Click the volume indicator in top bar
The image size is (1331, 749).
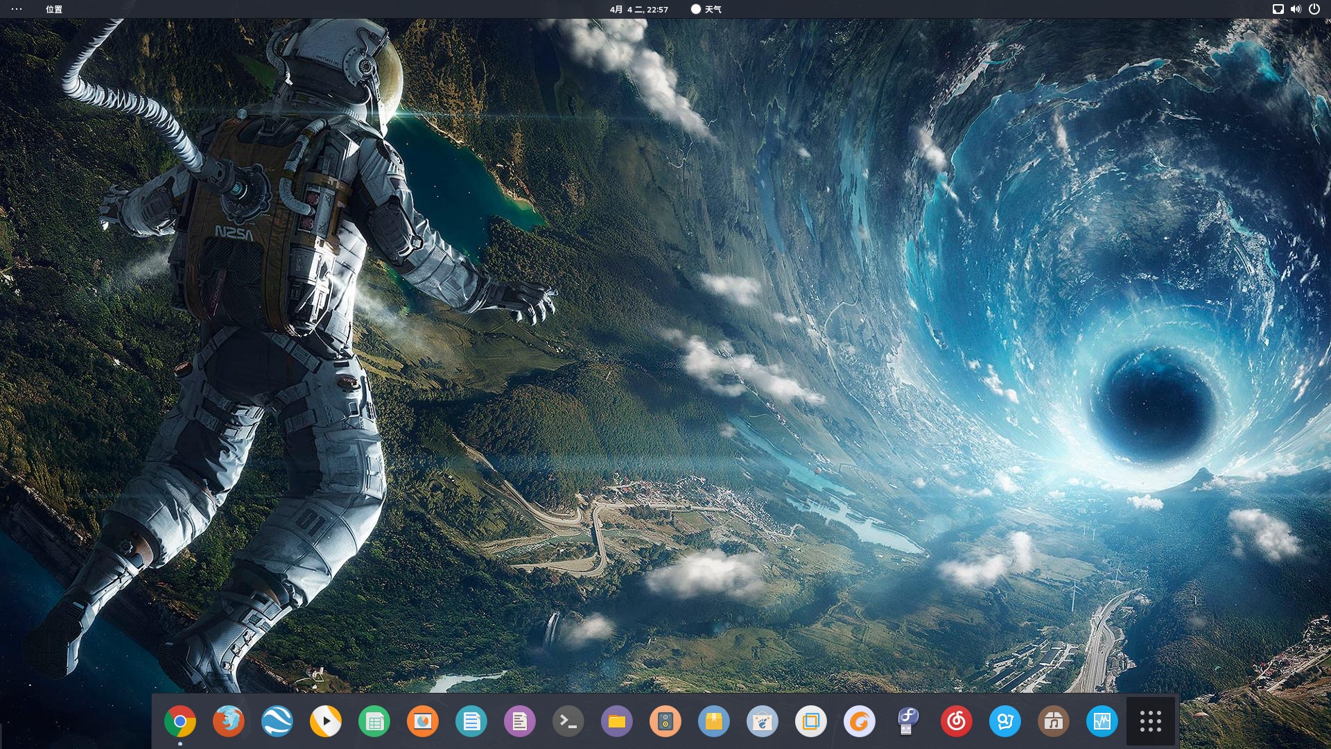point(1296,9)
